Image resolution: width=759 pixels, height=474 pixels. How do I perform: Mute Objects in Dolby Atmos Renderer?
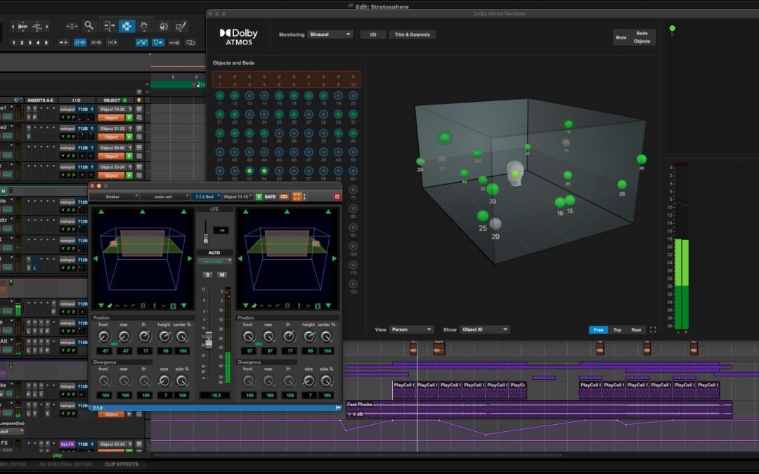pyautogui.click(x=642, y=41)
